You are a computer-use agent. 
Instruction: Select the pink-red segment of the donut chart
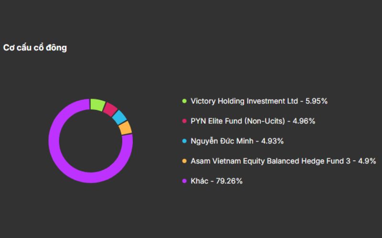coord(110,109)
